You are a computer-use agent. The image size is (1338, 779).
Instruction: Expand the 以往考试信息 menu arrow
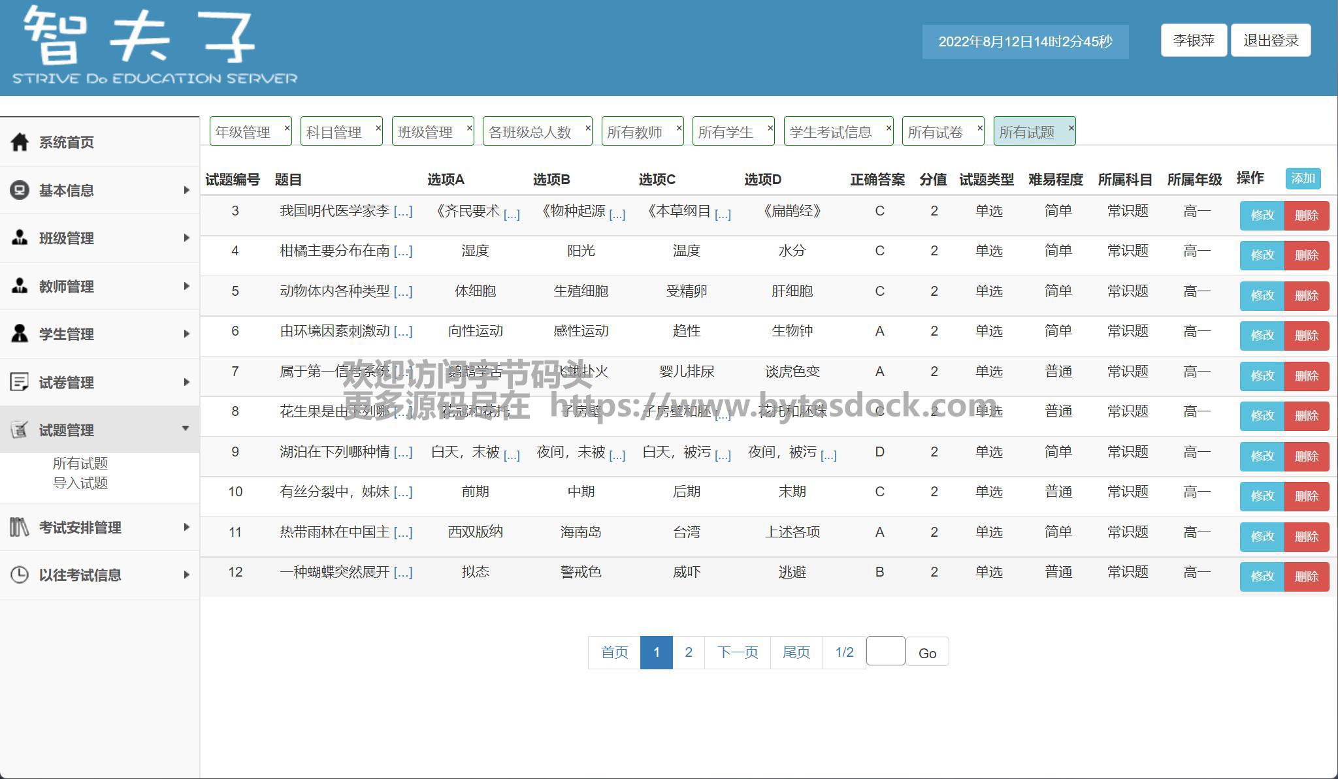[x=186, y=575]
